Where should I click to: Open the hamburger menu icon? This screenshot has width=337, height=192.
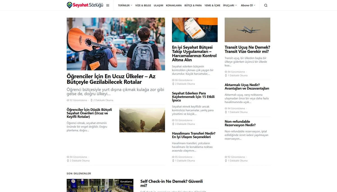pyautogui.click(x=108, y=5)
